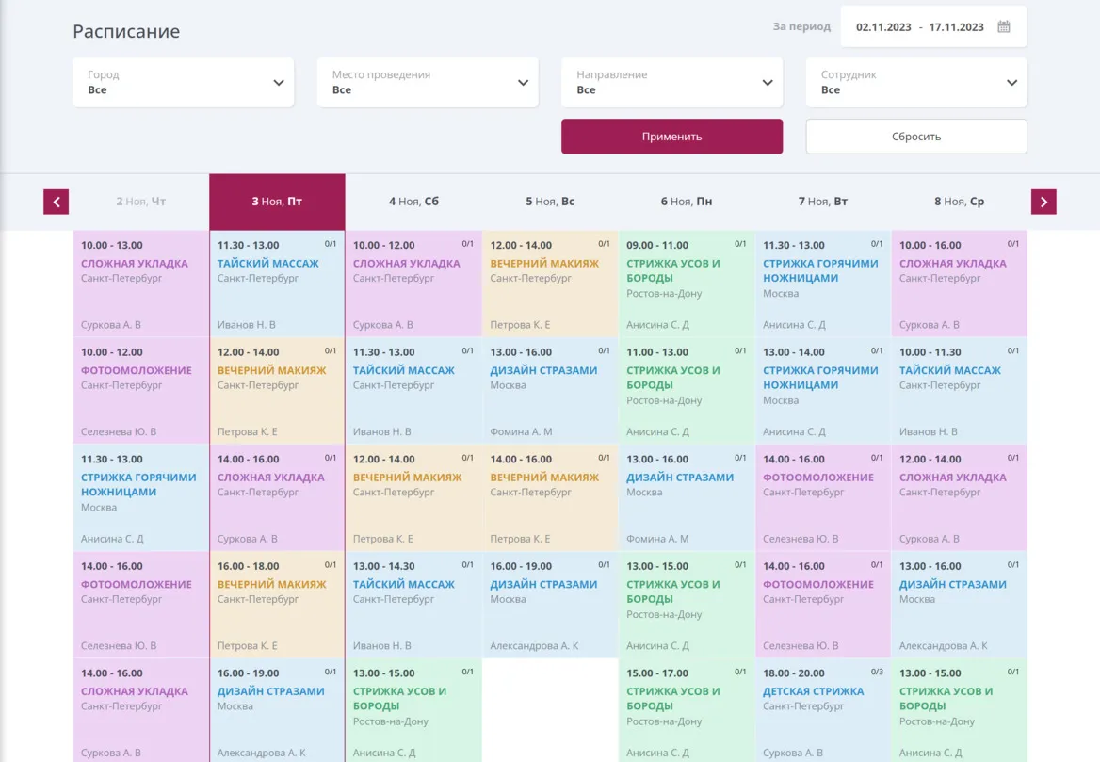Open Стрижка усов и бороды 09.00 card
Screen dimensions: 1100x762
(x=687, y=284)
